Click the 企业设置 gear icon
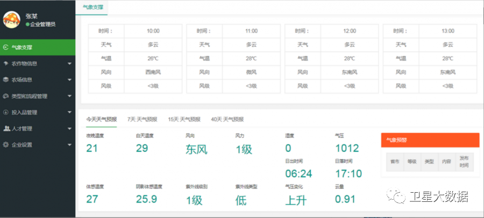The image size is (484, 218). click(5, 145)
